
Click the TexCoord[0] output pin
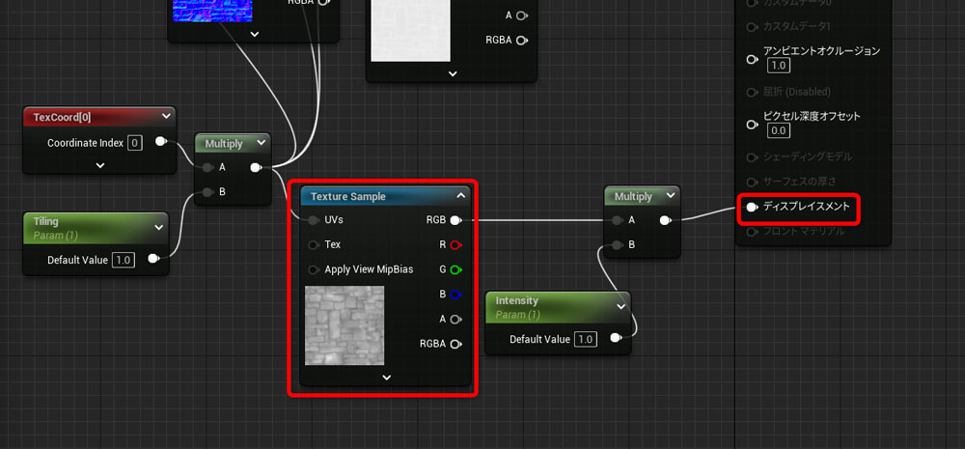[161, 142]
